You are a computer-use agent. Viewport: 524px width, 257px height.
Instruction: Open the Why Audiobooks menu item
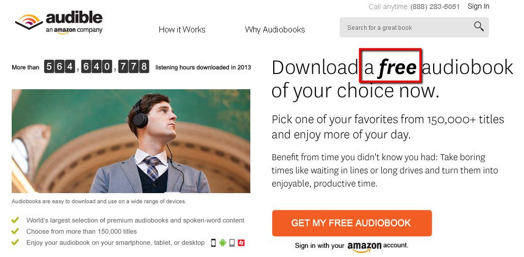click(x=275, y=30)
